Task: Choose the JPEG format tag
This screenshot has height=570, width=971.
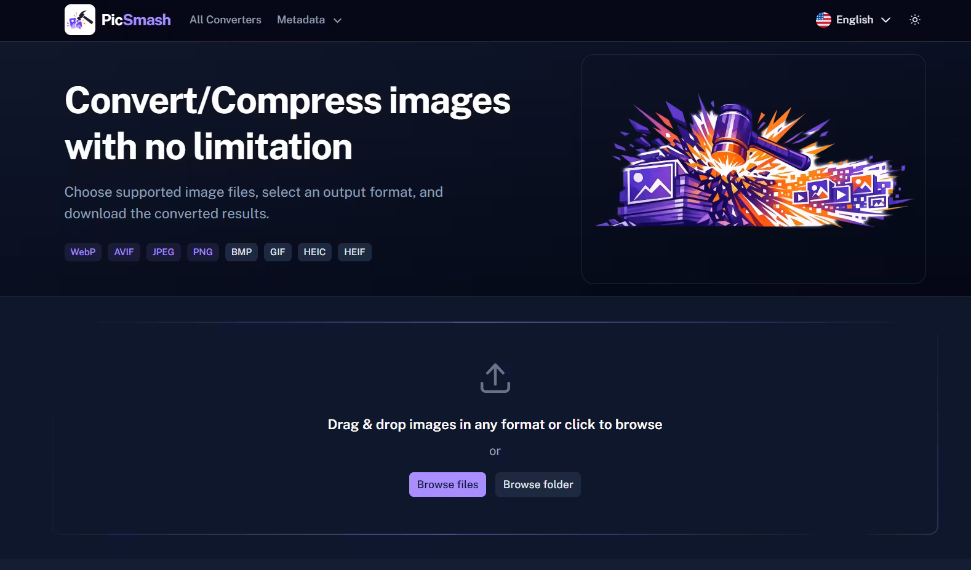Action: click(x=163, y=252)
